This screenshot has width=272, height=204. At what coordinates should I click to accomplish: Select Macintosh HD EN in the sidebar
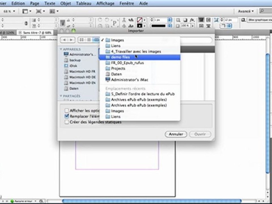pyautogui.click(x=80, y=83)
